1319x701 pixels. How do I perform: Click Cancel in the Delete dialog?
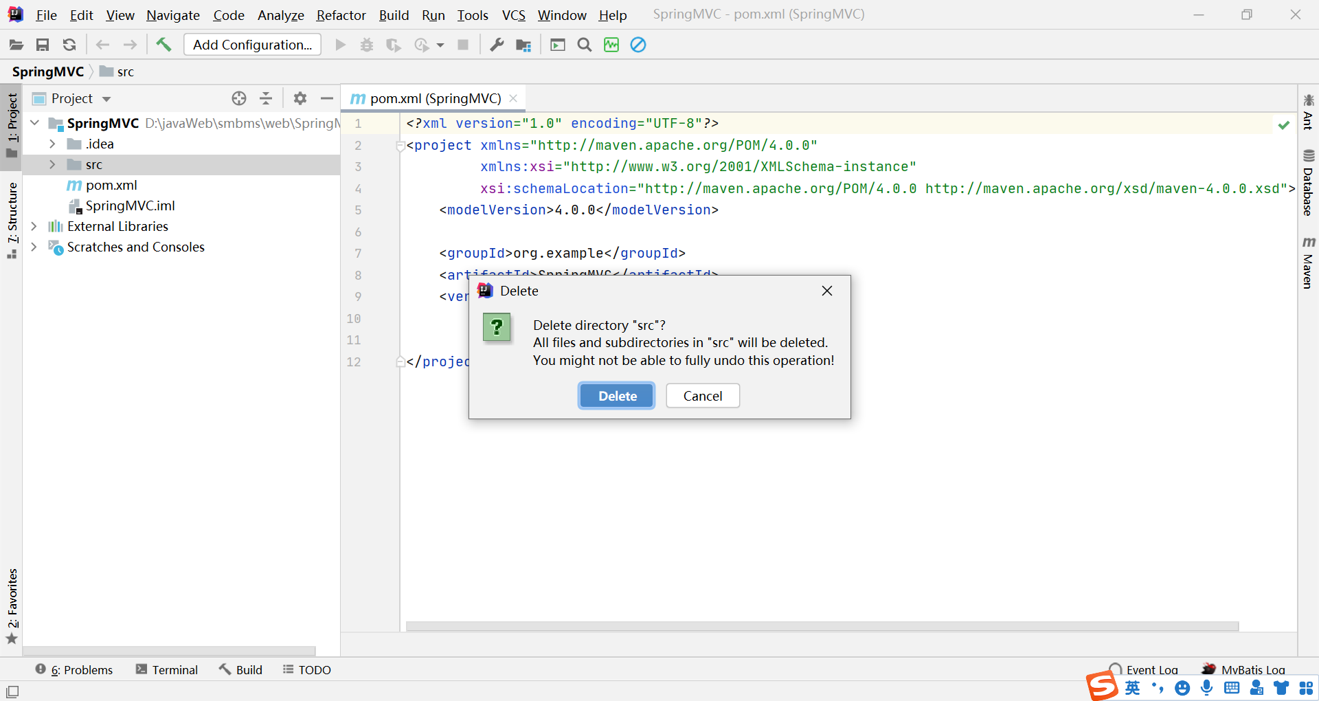point(703,396)
